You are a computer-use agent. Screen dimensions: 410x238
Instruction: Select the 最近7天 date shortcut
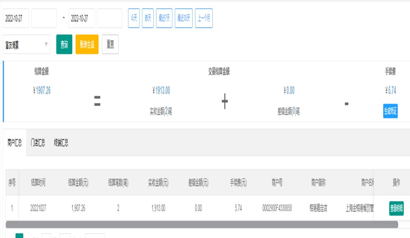point(164,18)
